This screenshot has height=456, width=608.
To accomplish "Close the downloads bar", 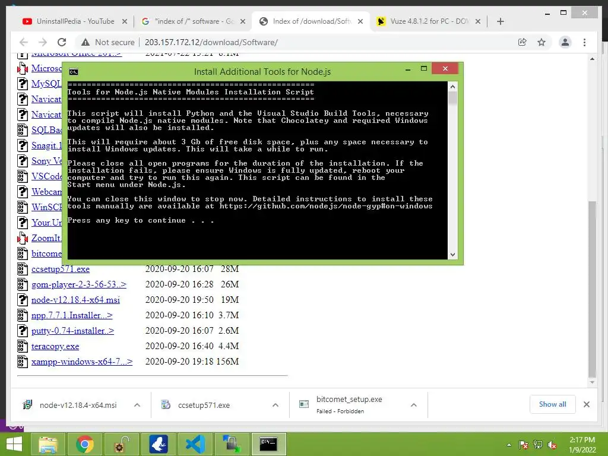I will point(586,404).
